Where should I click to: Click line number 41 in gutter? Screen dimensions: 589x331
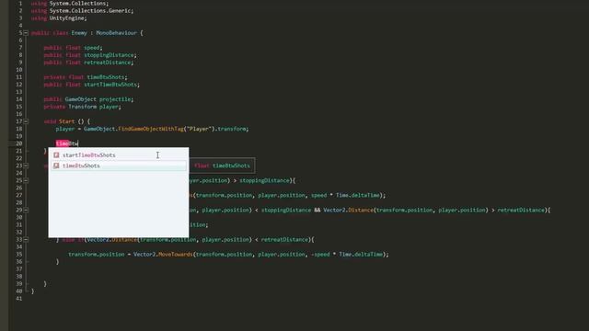(18, 298)
